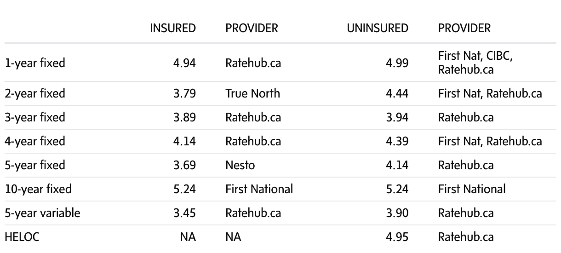561x253 pixels.
Task: Click the 3.69 insured 5-year fixed rate
Action: click(184, 165)
